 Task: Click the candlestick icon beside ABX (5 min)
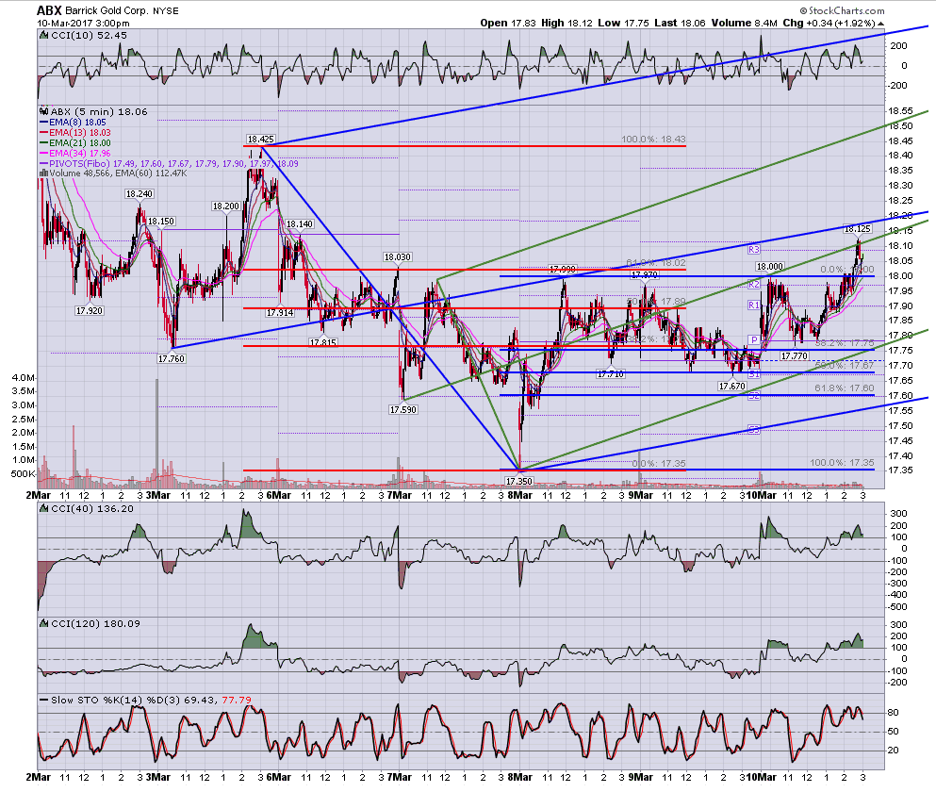point(43,111)
